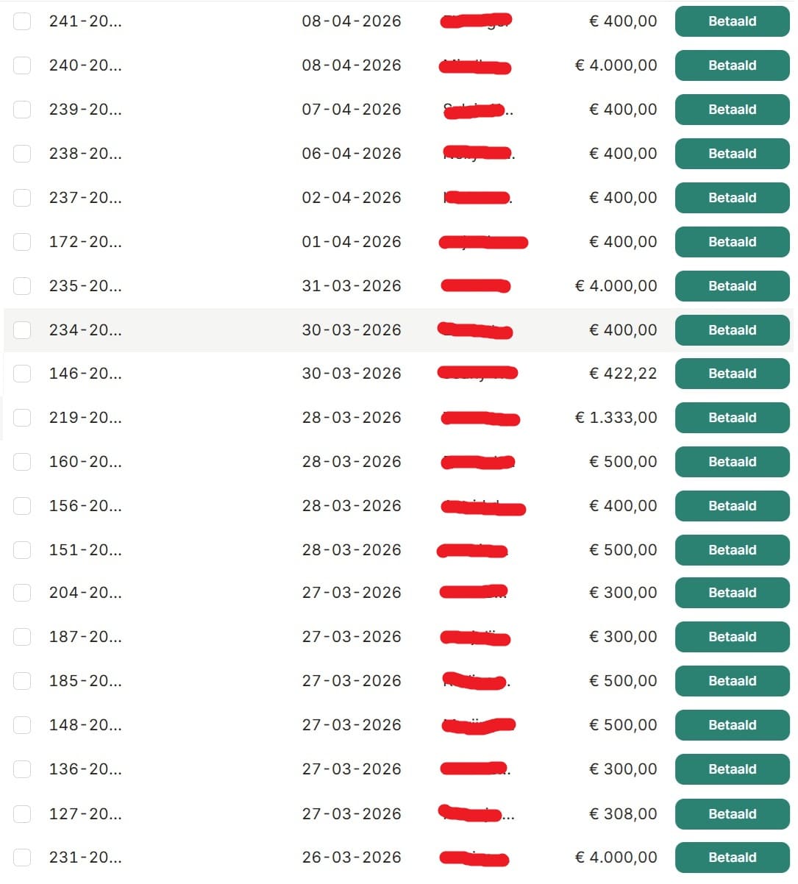Click Betaald button on the € 308,00 row
Screen dimensions: 798x884
pos(733,814)
